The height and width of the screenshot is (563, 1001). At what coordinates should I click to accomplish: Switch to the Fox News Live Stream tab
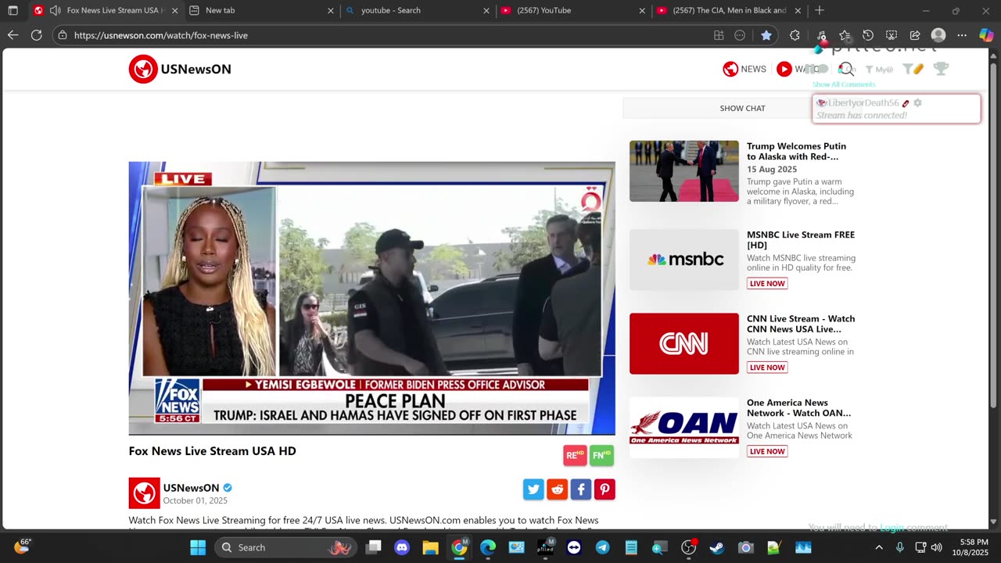click(x=106, y=11)
